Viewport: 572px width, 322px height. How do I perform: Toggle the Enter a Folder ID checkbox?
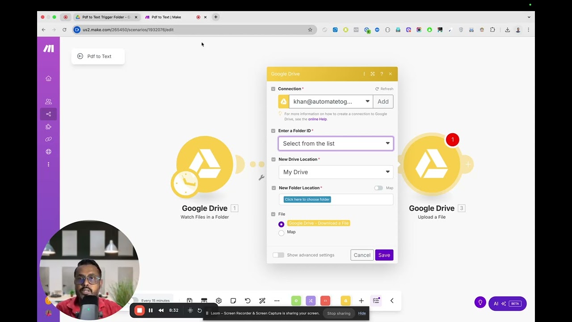pyautogui.click(x=273, y=131)
